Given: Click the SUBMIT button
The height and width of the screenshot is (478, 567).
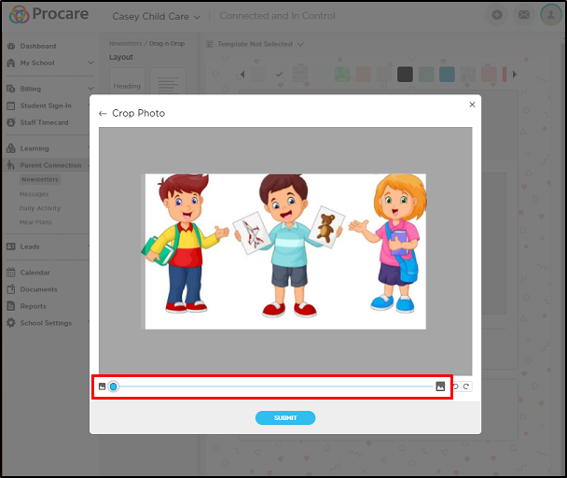Looking at the screenshot, I should 285,417.
